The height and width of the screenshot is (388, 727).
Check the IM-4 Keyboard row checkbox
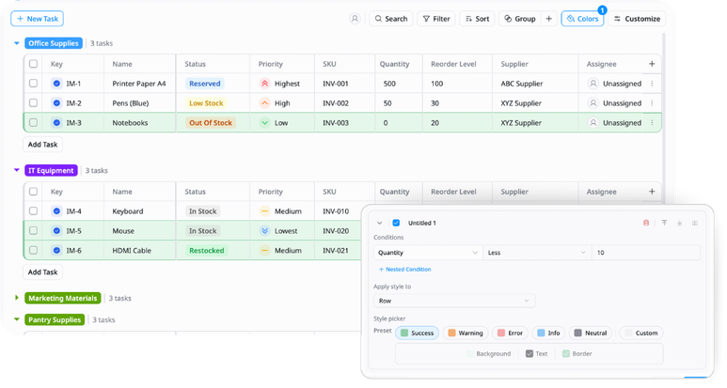point(33,210)
